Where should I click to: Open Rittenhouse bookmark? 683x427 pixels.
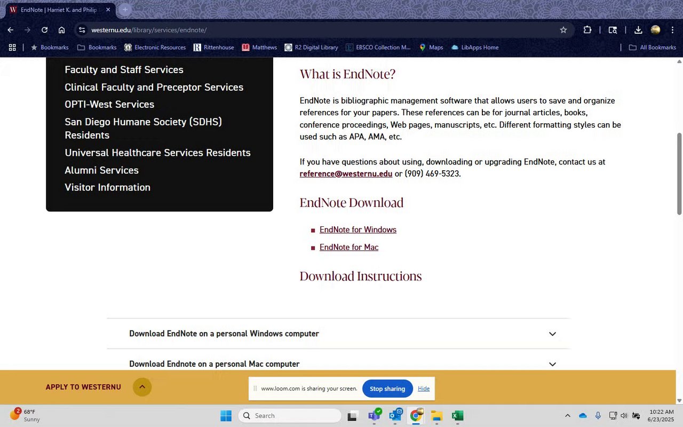[213, 48]
